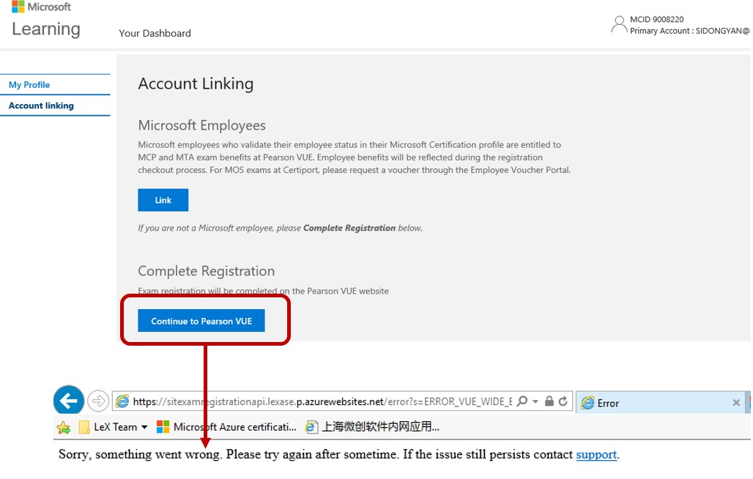The width and height of the screenshot is (753, 479).
Task: Open My Profile in the sidebar
Action: coord(29,85)
